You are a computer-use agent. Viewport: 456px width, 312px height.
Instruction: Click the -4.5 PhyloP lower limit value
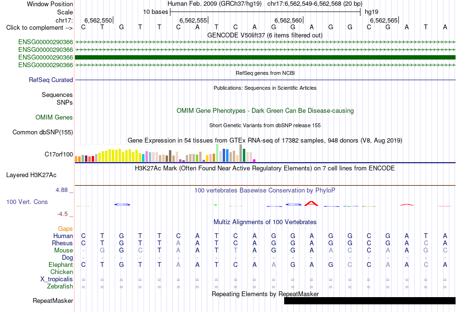62,214
